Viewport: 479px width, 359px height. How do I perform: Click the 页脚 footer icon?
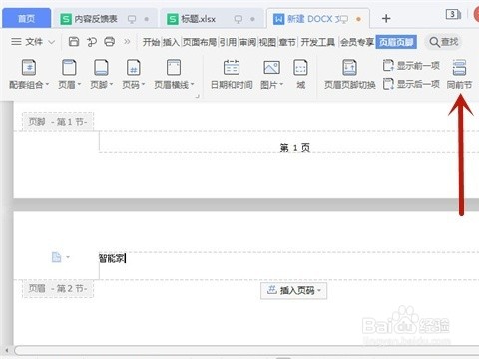(101, 68)
